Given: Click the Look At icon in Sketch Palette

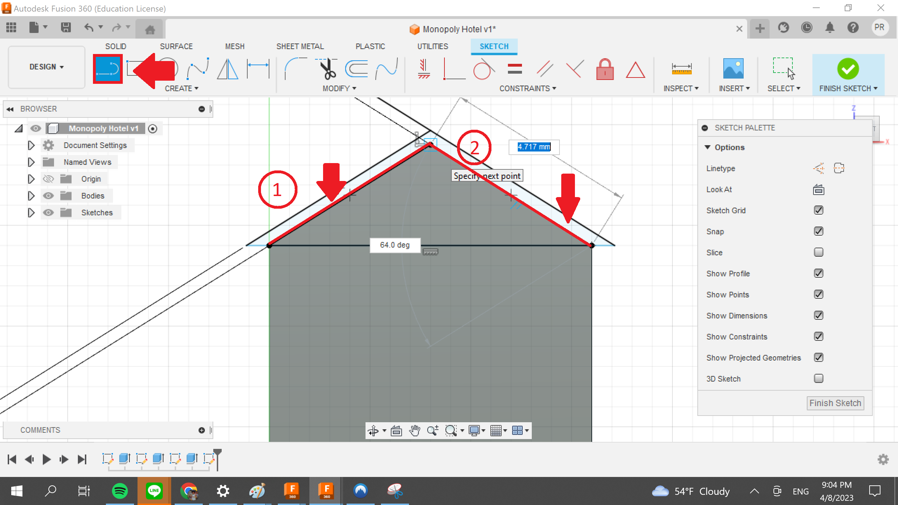Looking at the screenshot, I should [819, 189].
